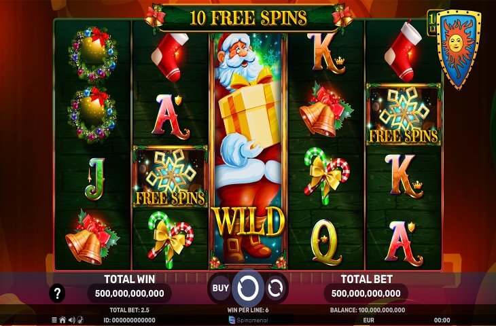Open the TOTAL BET amount selector

click(366, 293)
